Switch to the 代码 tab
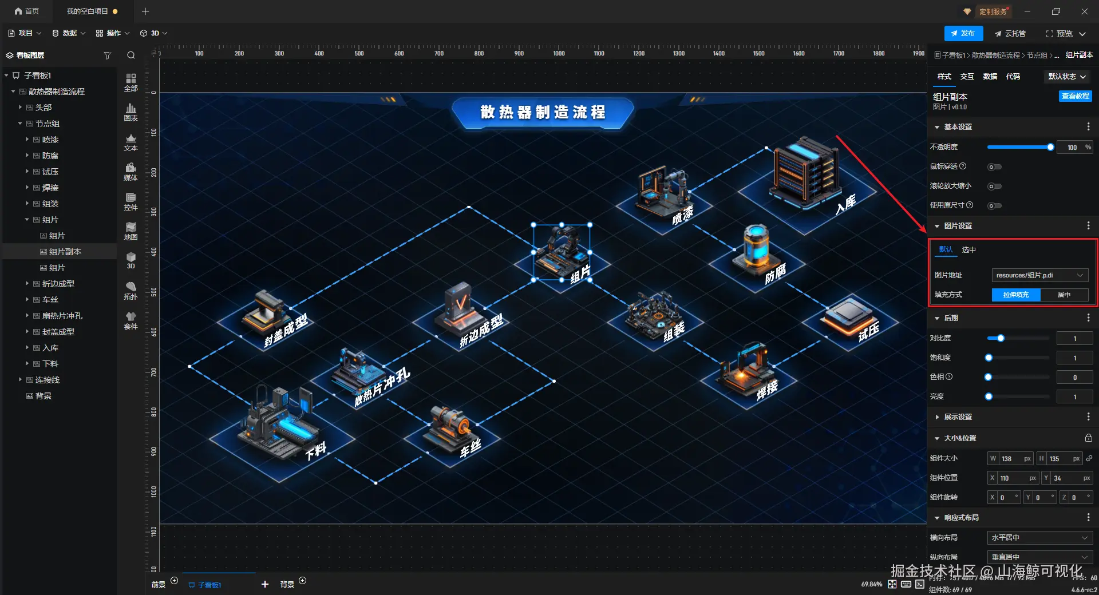The image size is (1099, 595). [x=1013, y=77]
